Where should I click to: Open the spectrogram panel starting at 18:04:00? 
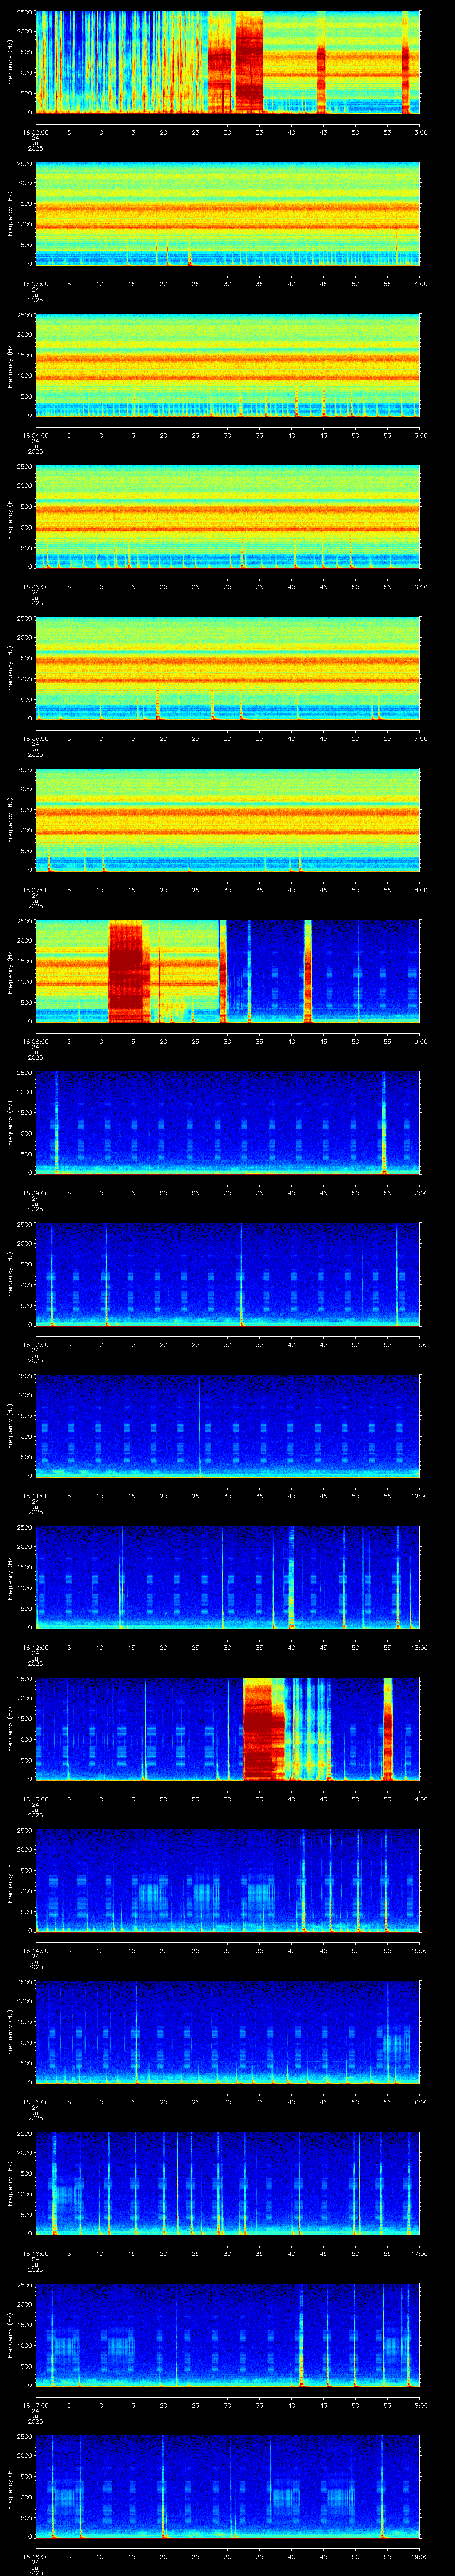click(228, 365)
